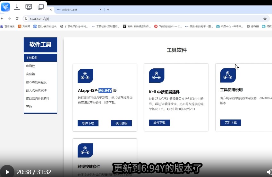Download Keil plugin via 软件下载 button

pos(159,123)
